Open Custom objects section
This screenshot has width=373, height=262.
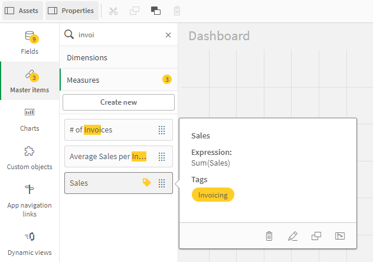(30, 158)
